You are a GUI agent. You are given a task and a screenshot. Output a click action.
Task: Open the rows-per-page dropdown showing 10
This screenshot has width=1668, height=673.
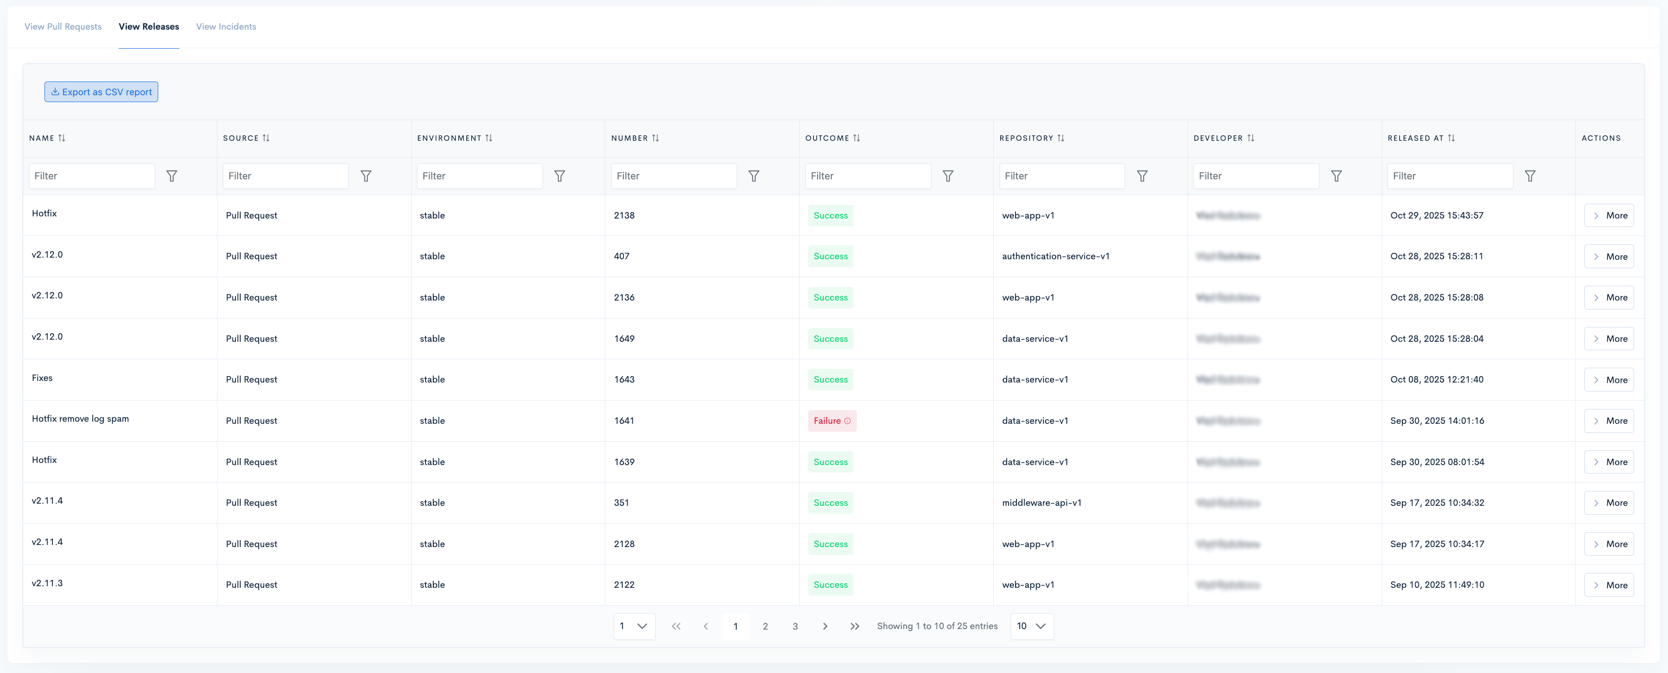click(1031, 626)
